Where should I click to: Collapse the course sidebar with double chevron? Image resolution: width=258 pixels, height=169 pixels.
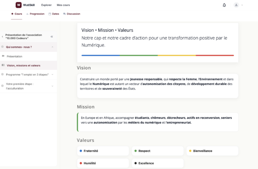pyautogui.click(x=52, y=37)
